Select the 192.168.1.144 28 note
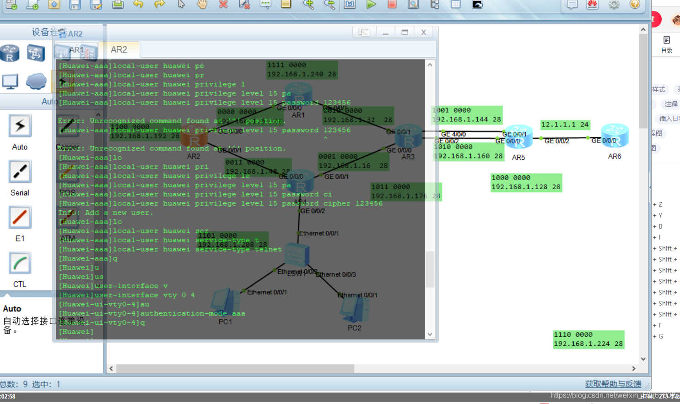This screenshot has width=680, height=404. coord(467,115)
